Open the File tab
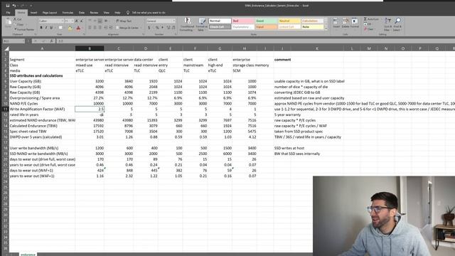455x256 pixels. point(8,13)
